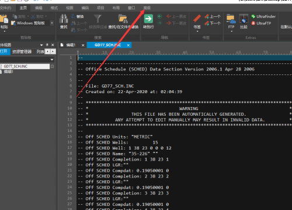
Task: Click the binoculars Find (查找) icon
Action: (x=64, y=19)
